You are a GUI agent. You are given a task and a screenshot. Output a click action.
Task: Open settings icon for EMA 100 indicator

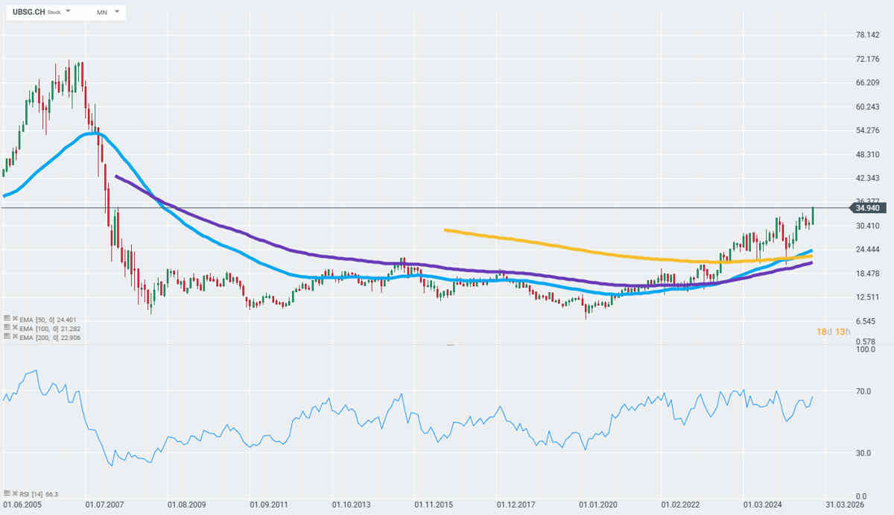7,328
